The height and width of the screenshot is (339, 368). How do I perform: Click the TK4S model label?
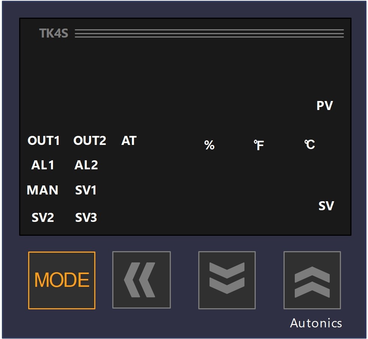[54, 33]
